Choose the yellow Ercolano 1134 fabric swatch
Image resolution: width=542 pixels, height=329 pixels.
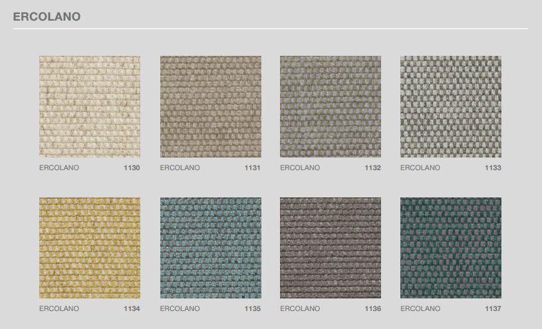tap(90, 248)
